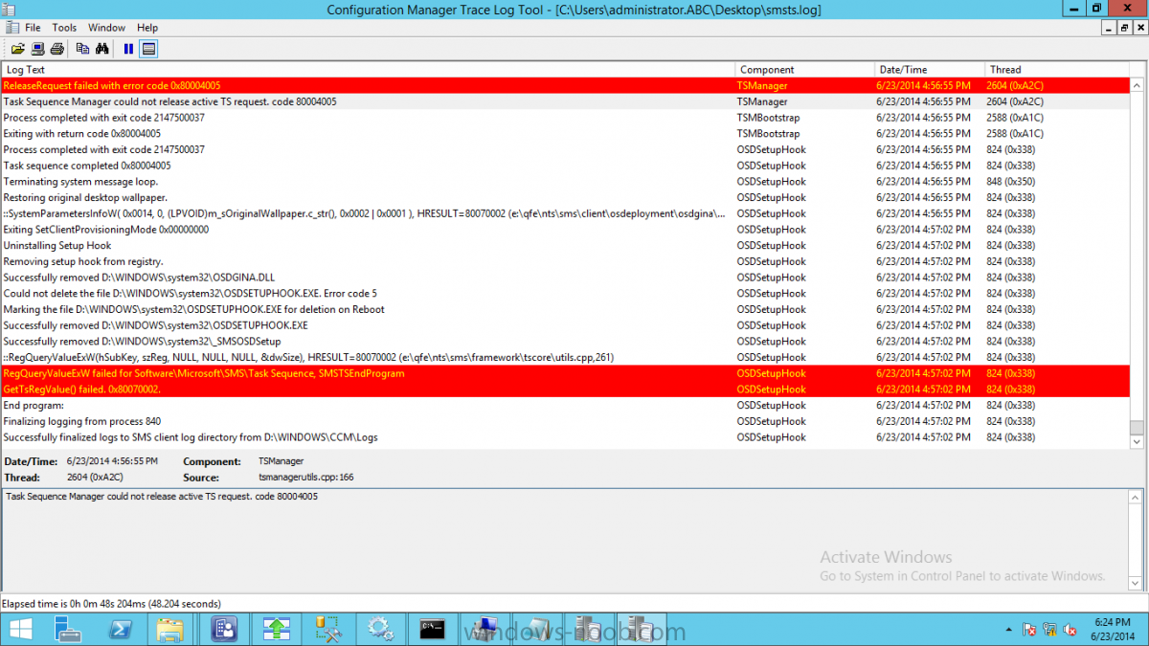Click the app system menu icon in title bar

point(11,10)
